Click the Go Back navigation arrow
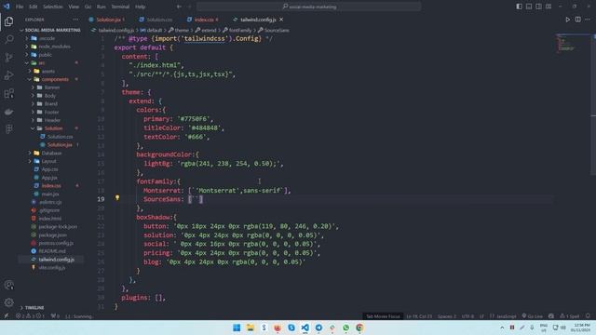This screenshot has height=335, width=596. 179,7
